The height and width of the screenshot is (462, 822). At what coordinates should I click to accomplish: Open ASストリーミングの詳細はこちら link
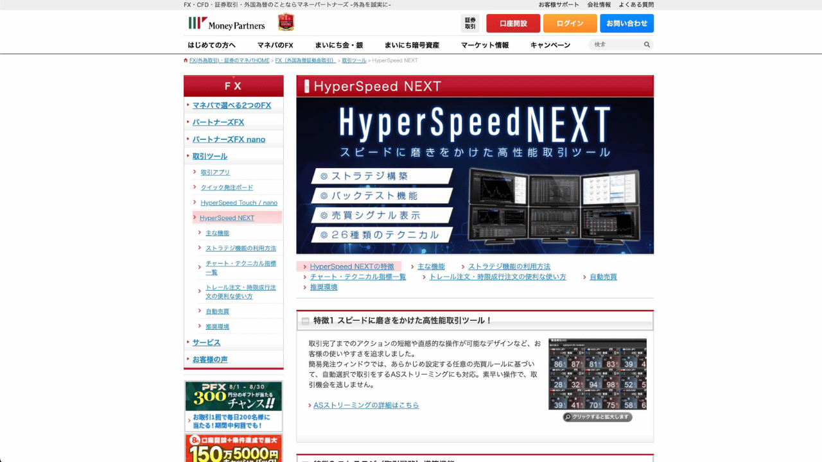pyautogui.click(x=366, y=405)
